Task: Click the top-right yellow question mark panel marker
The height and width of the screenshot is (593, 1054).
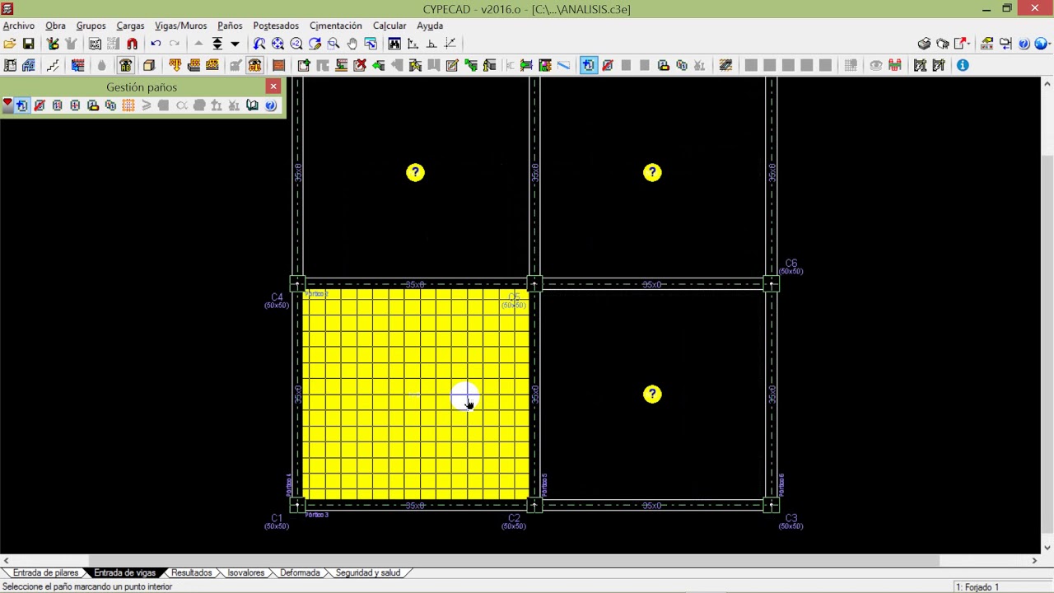Action: [652, 172]
